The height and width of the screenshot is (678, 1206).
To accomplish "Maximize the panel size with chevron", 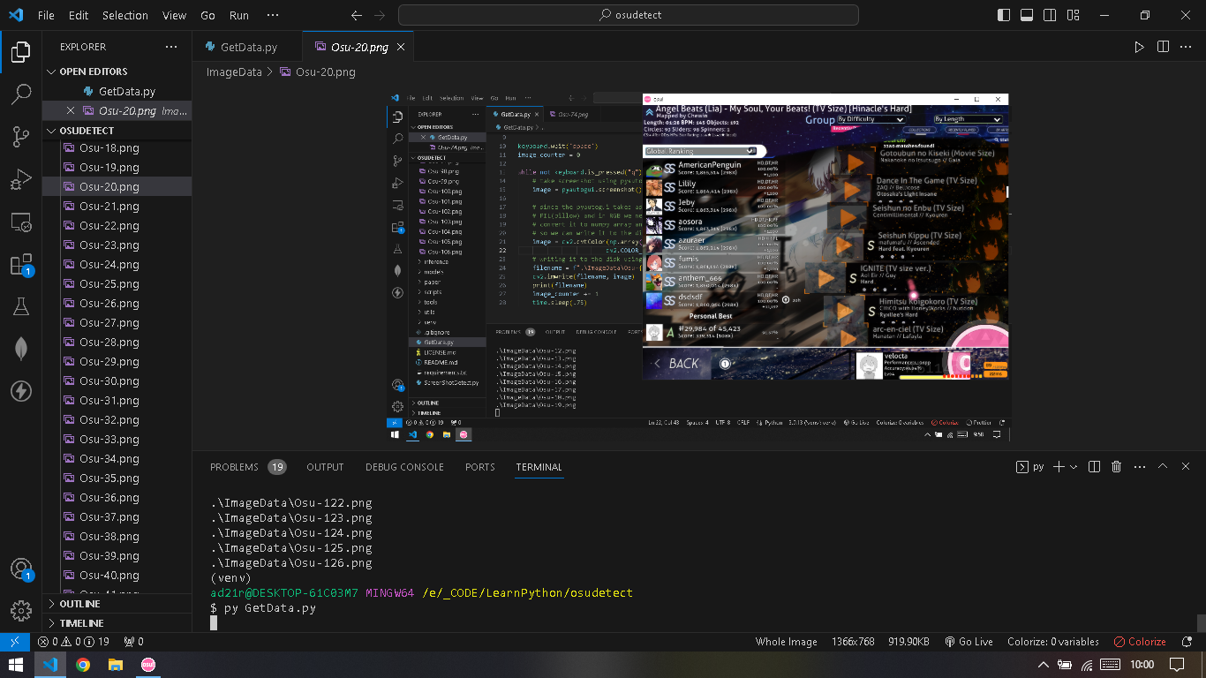I will click(1163, 467).
